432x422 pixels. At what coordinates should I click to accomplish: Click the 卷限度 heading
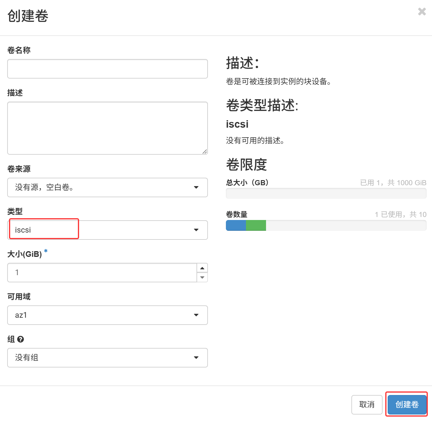247,165
